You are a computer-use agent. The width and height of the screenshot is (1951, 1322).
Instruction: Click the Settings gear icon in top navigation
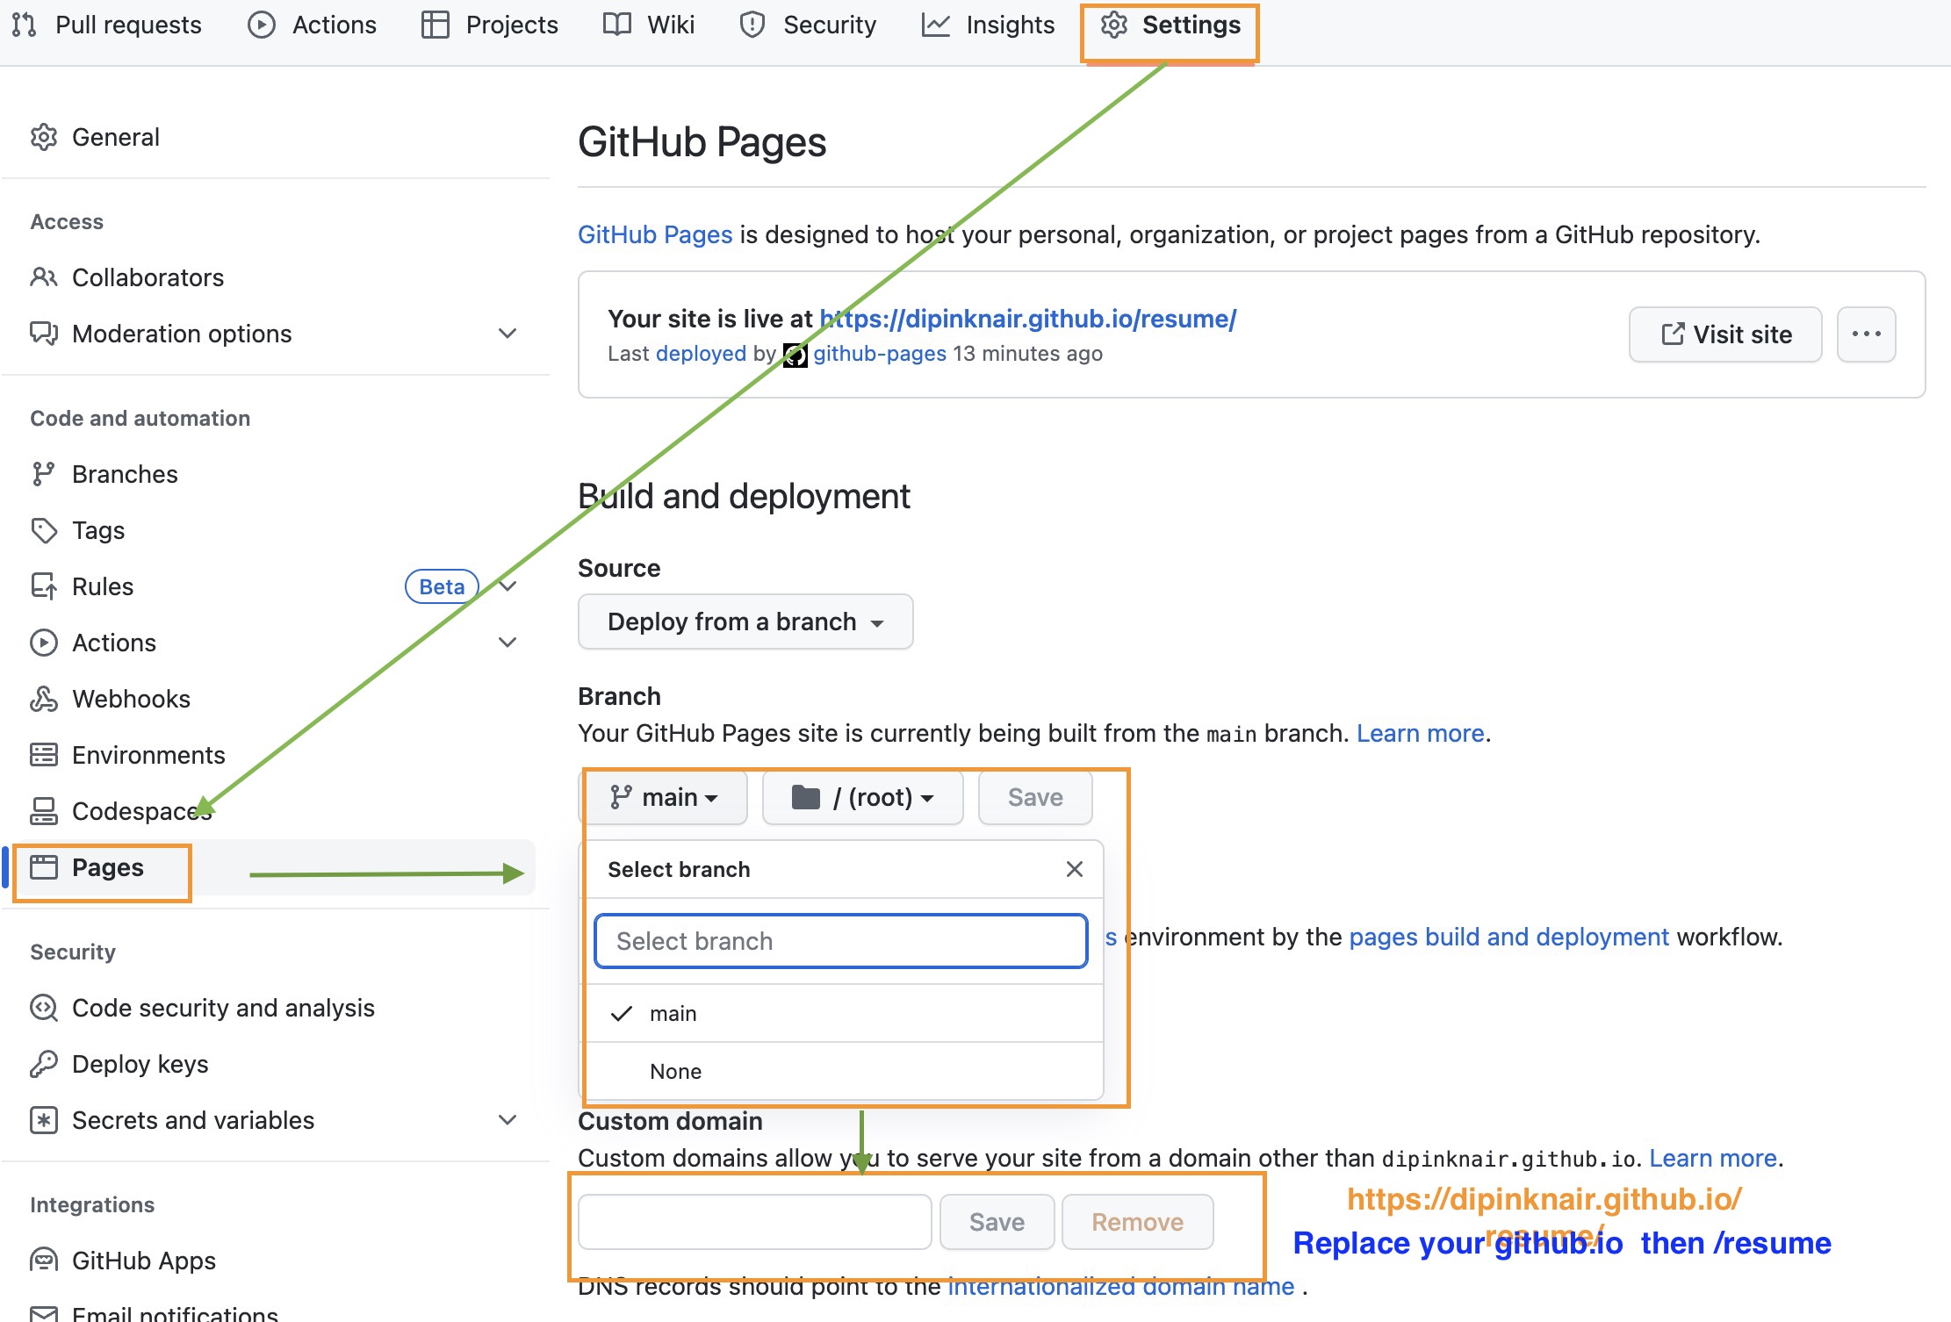[1114, 25]
